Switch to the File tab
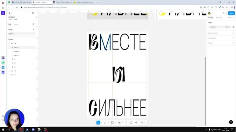 [x=10, y=24]
